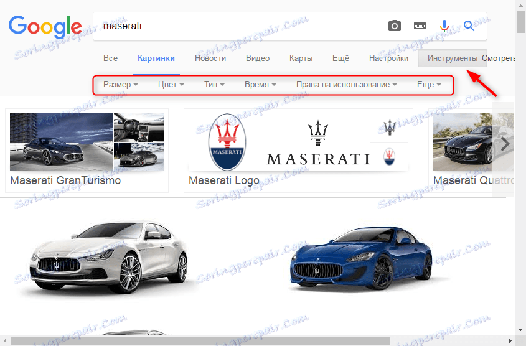Click the maserati search input field
Screen dimensions: 526x346
coord(242,26)
